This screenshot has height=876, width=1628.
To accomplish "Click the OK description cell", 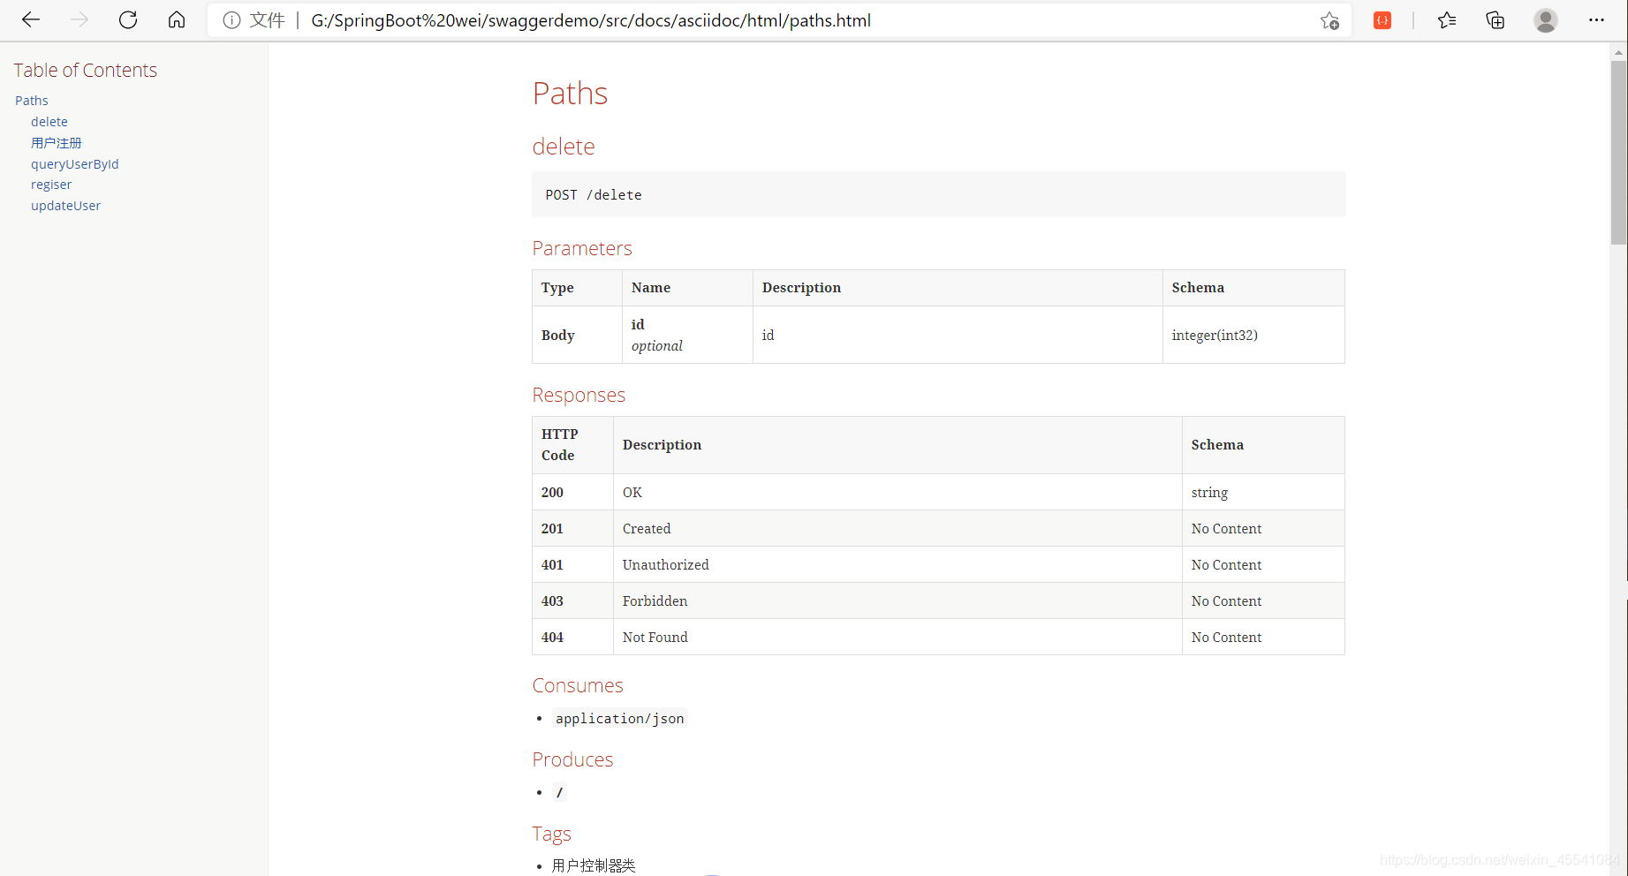I will pos(897,492).
